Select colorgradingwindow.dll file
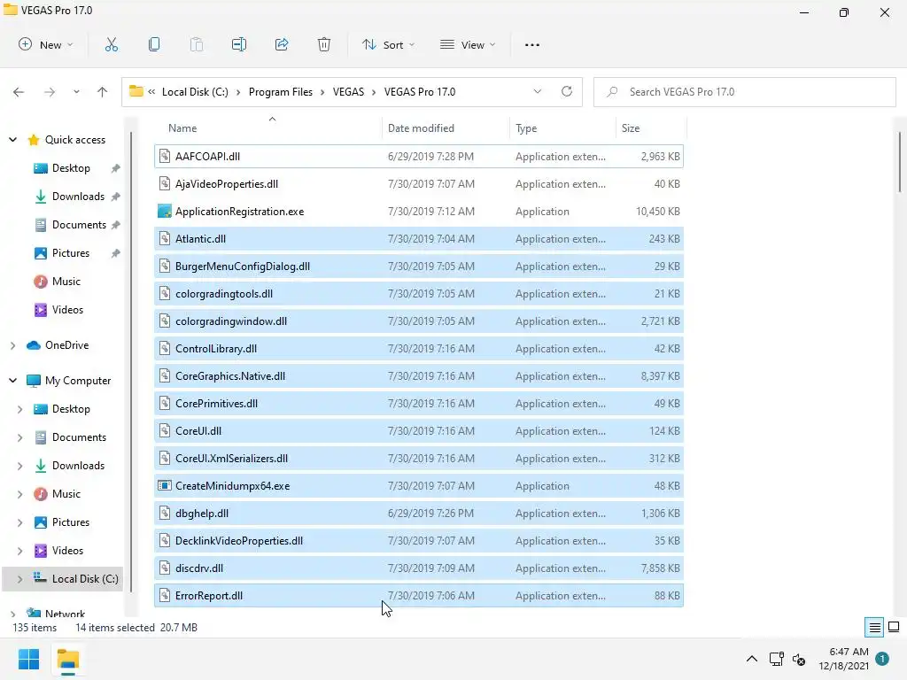The width and height of the screenshot is (907, 680). tap(419, 321)
